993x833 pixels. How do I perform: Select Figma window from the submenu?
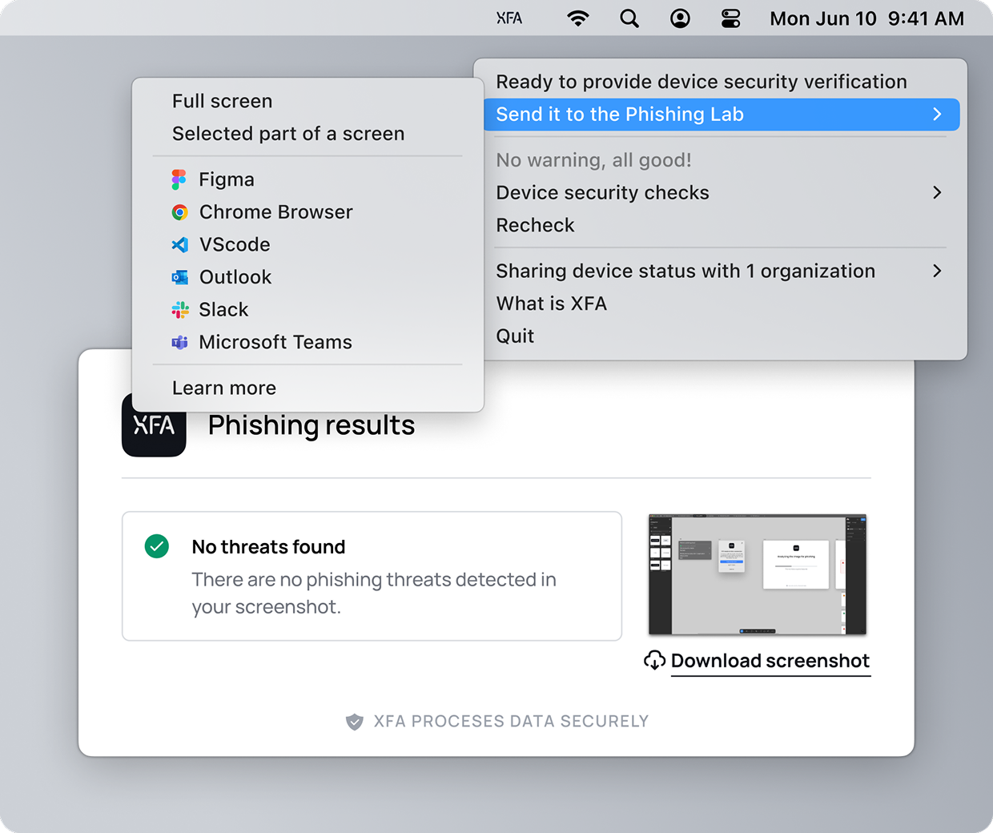point(308,179)
